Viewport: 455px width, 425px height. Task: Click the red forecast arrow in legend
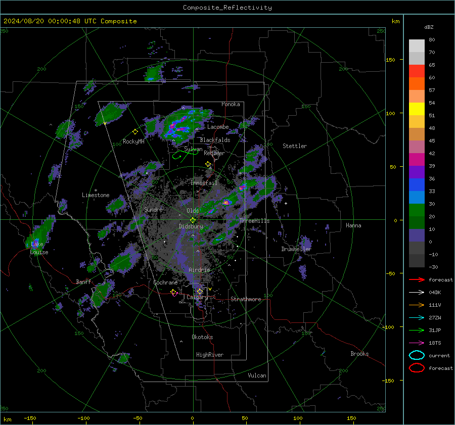417,279
